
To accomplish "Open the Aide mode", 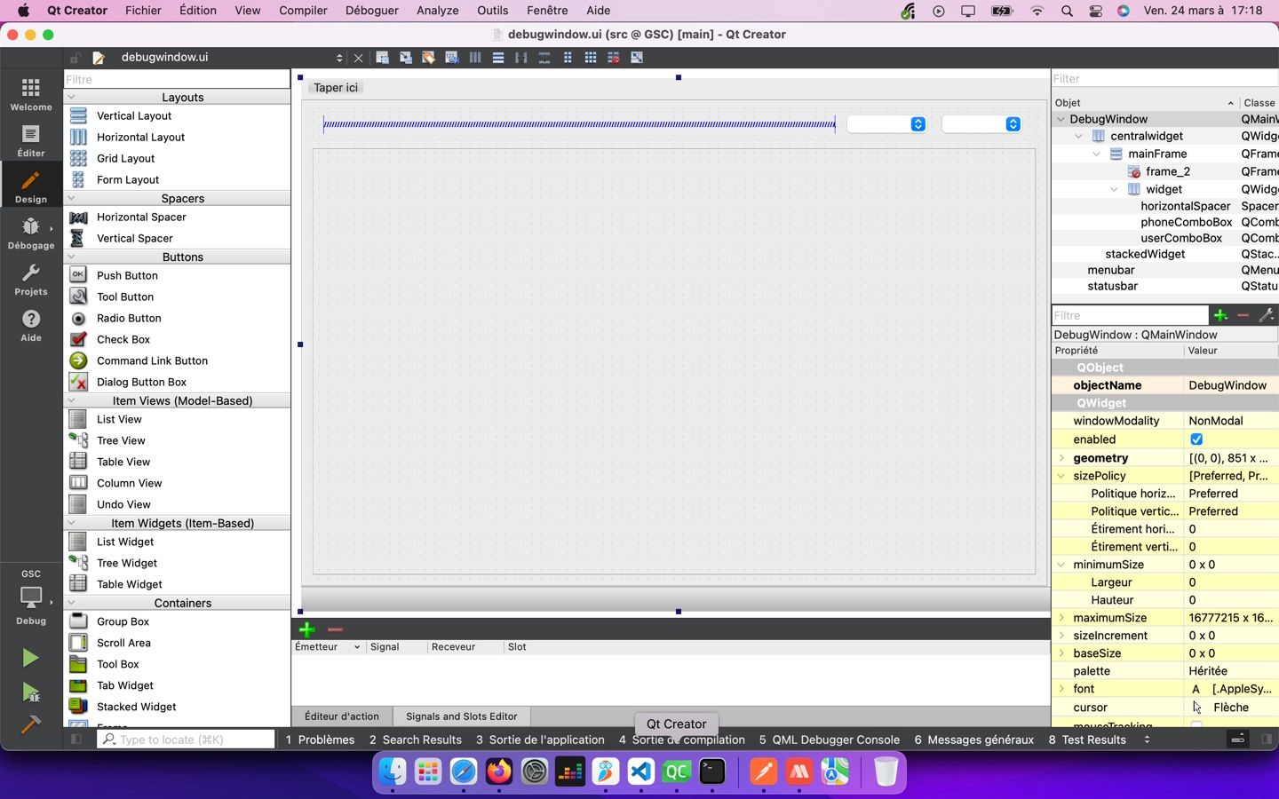I will pyautogui.click(x=31, y=325).
